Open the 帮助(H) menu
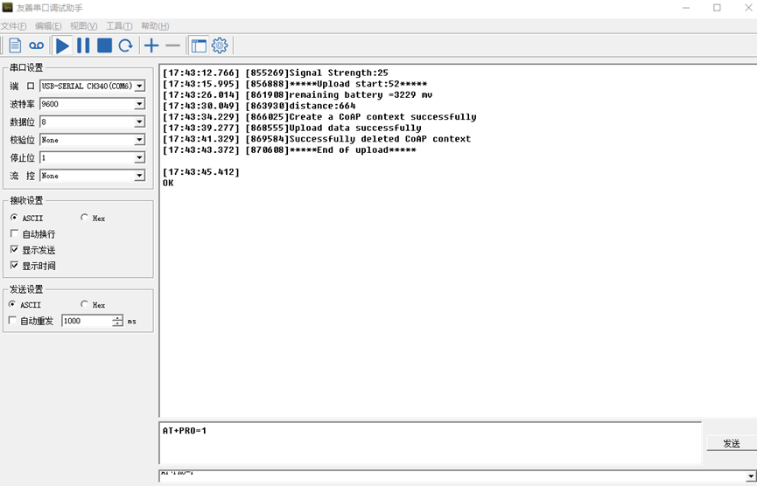The height and width of the screenshot is (486, 757). pos(155,26)
